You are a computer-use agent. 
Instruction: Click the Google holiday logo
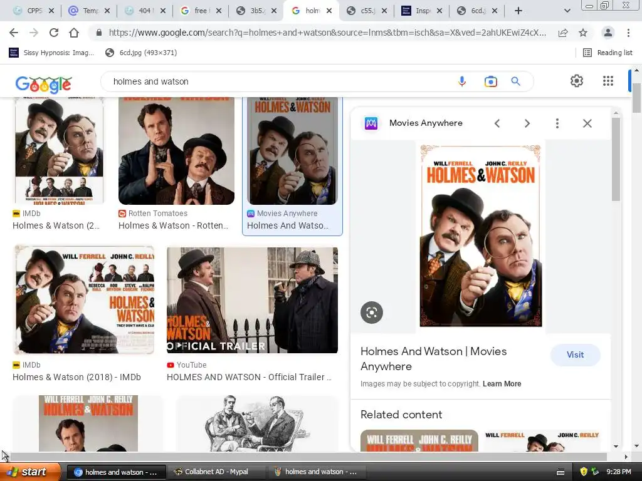(x=43, y=85)
